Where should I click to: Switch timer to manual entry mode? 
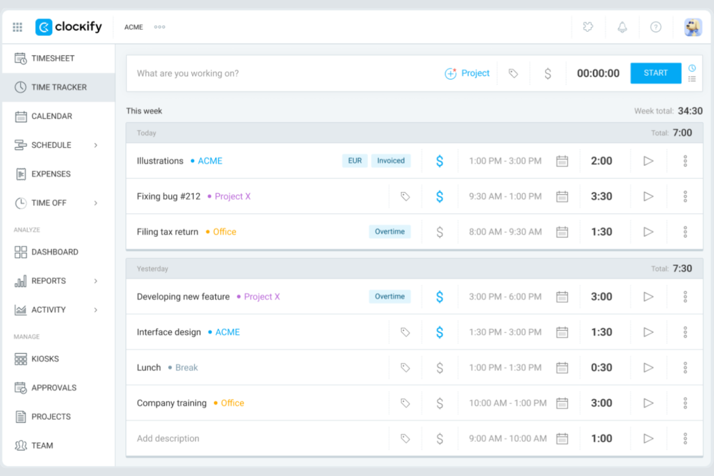click(692, 80)
